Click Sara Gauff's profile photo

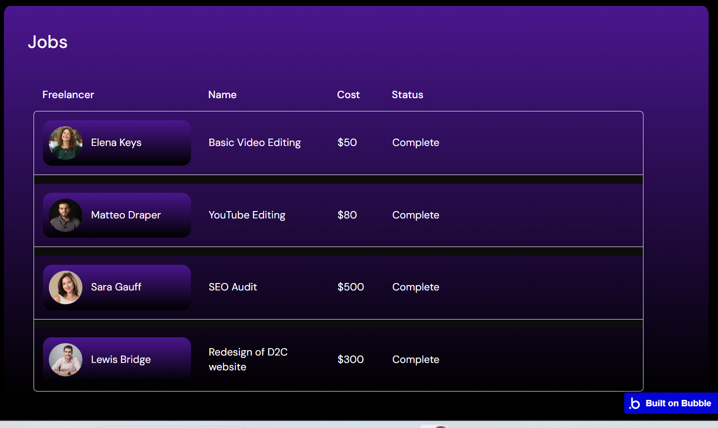point(66,287)
